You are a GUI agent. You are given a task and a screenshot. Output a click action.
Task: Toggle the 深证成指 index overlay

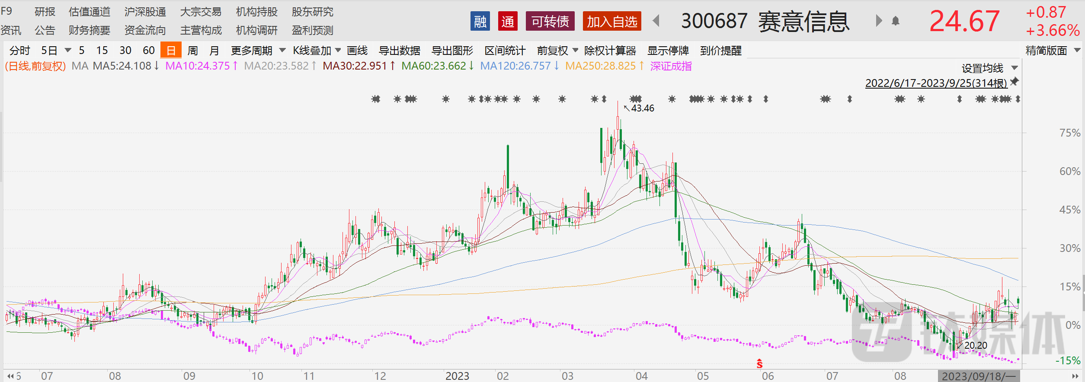pyautogui.click(x=671, y=66)
